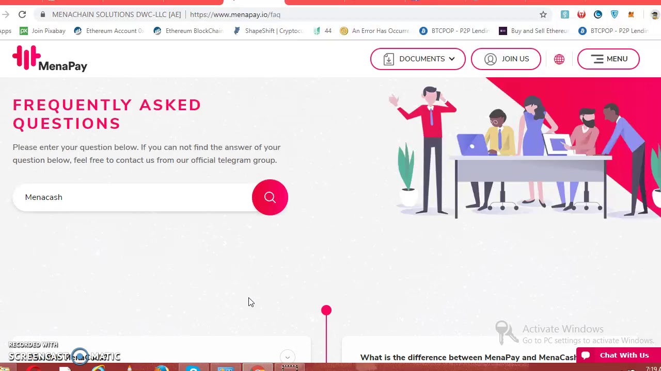Click the download icon in DOCUMENTS button
Screen dimensions: 661x371
pyautogui.click(x=389, y=59)
